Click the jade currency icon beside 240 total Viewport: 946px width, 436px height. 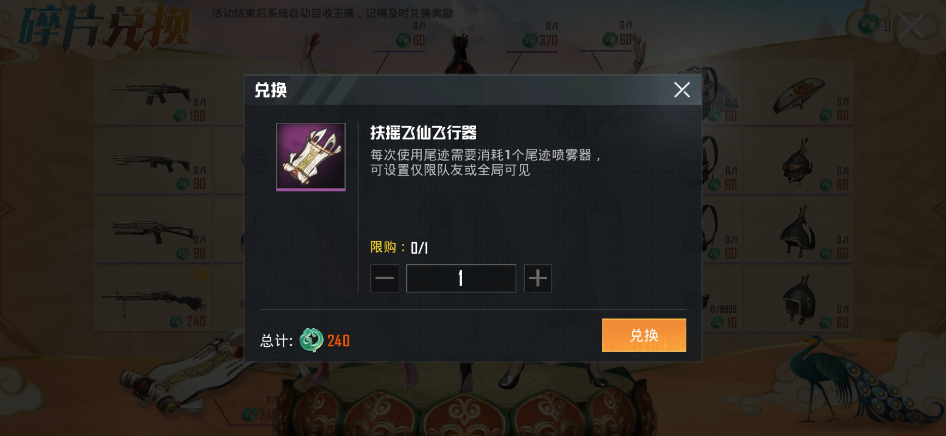point(311,340)
